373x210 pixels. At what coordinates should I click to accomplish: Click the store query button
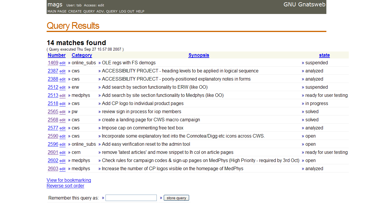coord(176,198)
